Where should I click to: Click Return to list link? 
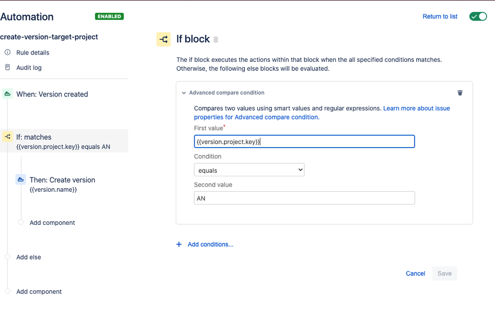pos(440,16)
